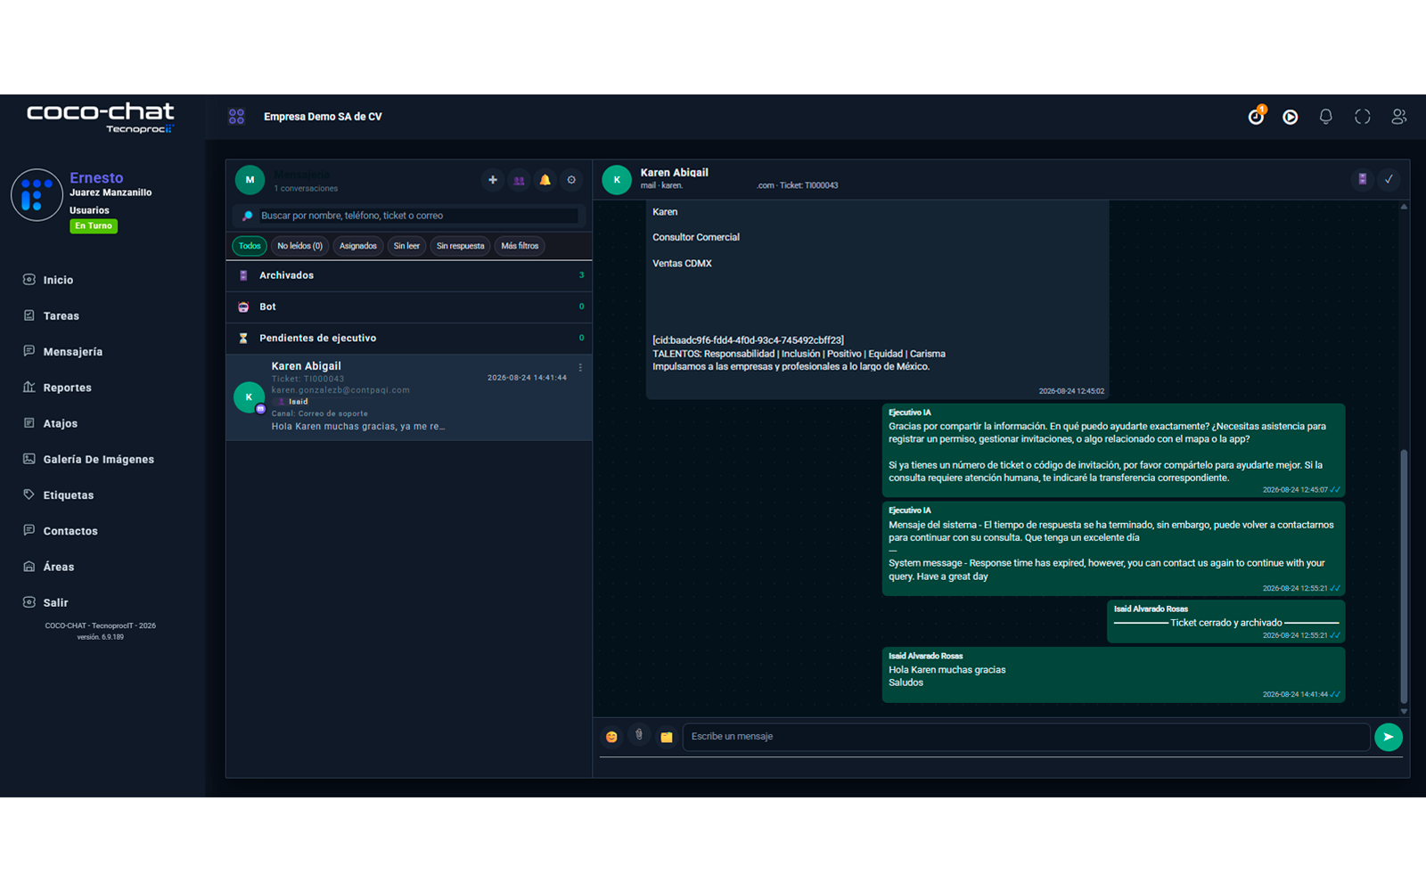Apply the Sin respuesta filter
Image resolution: width=1426 pixels, height=891 pixels.
click(460, 246)
